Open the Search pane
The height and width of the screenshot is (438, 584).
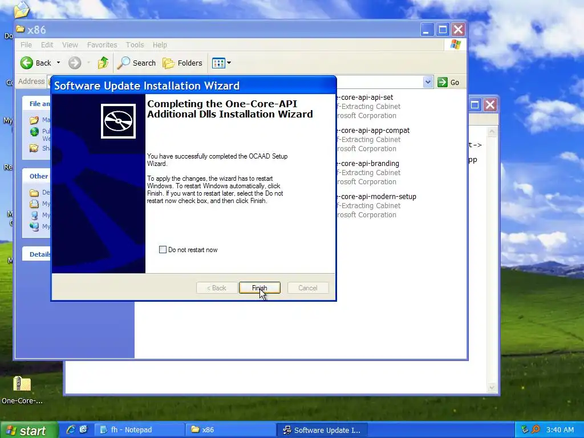click(136, 63)
